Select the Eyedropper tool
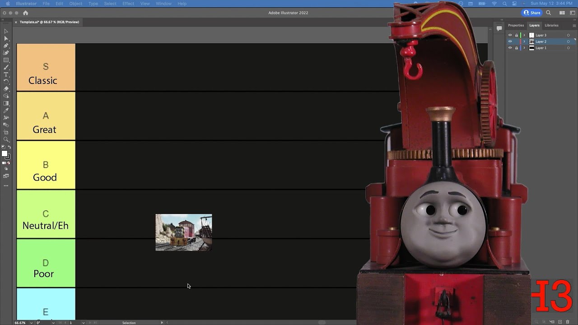This screenshot has width=578, height=325. pos(6,111)
